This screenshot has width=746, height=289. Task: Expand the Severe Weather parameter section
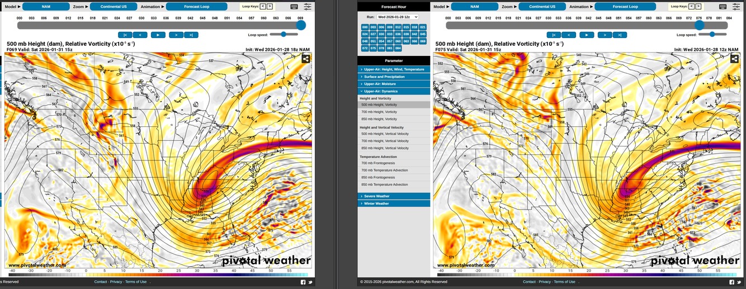pyautogui.click(x=394, y=196)
